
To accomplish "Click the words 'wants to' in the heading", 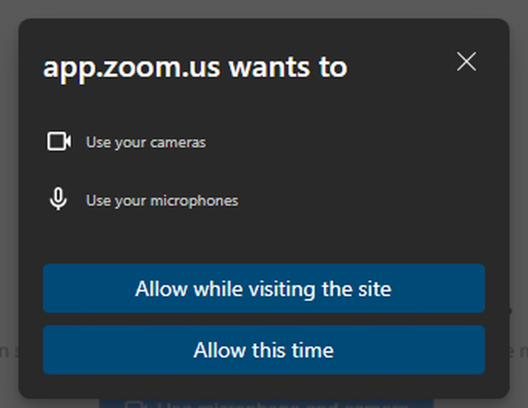I will click(288, 67).
